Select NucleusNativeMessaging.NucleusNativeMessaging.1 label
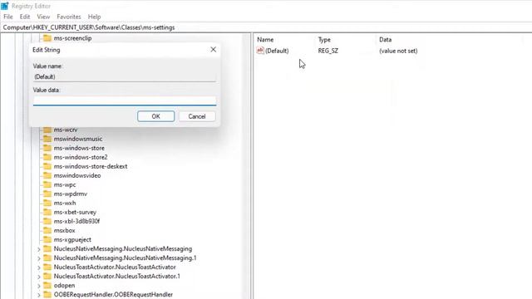Image resolution: width=532 pixels, height=299 pixels. [x=125, y=257]
